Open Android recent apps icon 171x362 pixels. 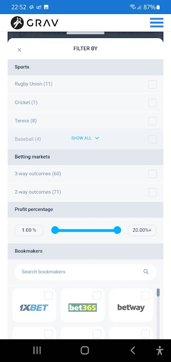(37, 350)
